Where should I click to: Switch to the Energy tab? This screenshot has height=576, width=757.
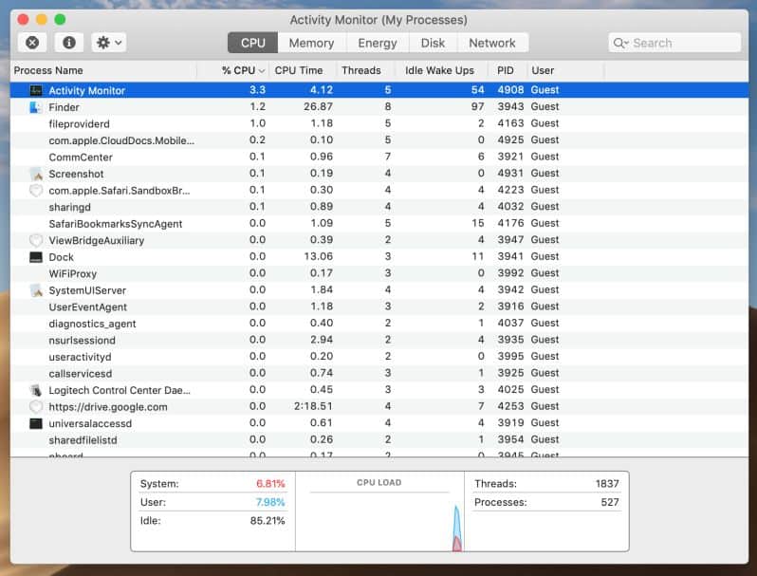pyautogui.click(x=377, y=43)
